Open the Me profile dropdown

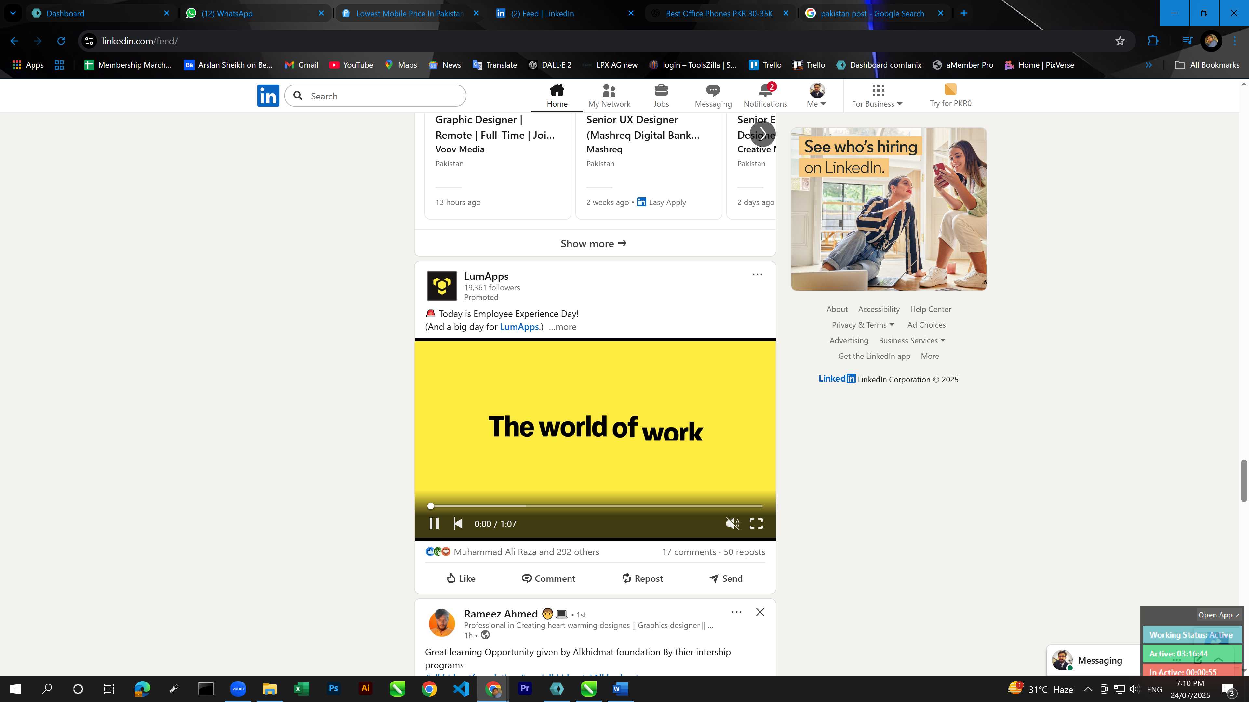coord(816,96)
